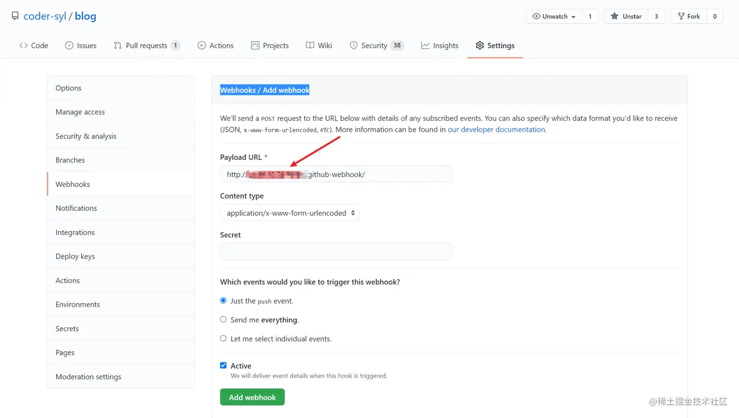Open 'our developer documentation' link
The height and width of the screenshot is (418, 739).
[496, 129]
